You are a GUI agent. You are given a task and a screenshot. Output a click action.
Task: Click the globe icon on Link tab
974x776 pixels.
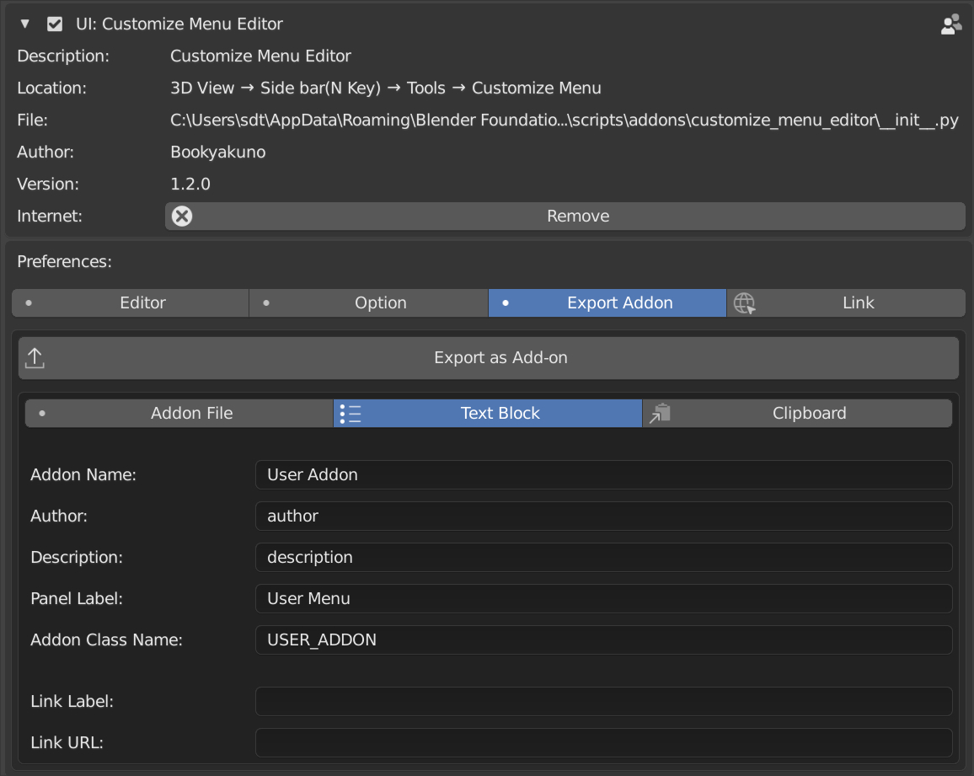tap(744, 303)
